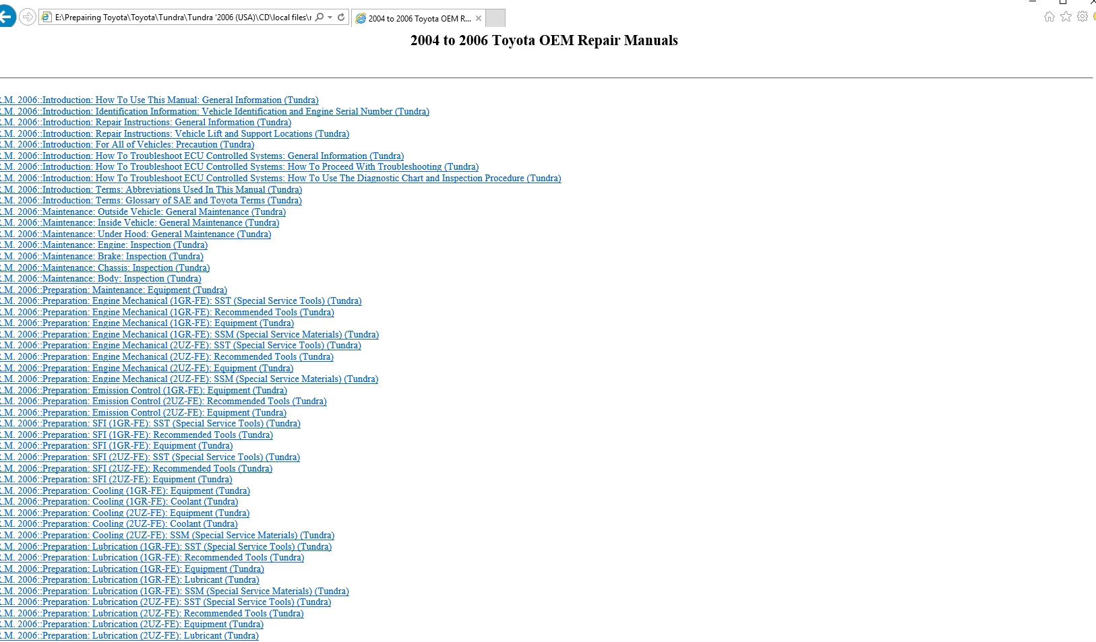The width and height of the screenshot is (1096, 642).
Task: Open Cooling (1GR-FE): Equipment link
Action: [125, 491]
